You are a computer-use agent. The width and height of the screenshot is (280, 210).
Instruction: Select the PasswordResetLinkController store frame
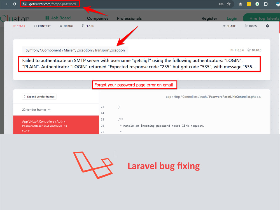coord(56,125)
